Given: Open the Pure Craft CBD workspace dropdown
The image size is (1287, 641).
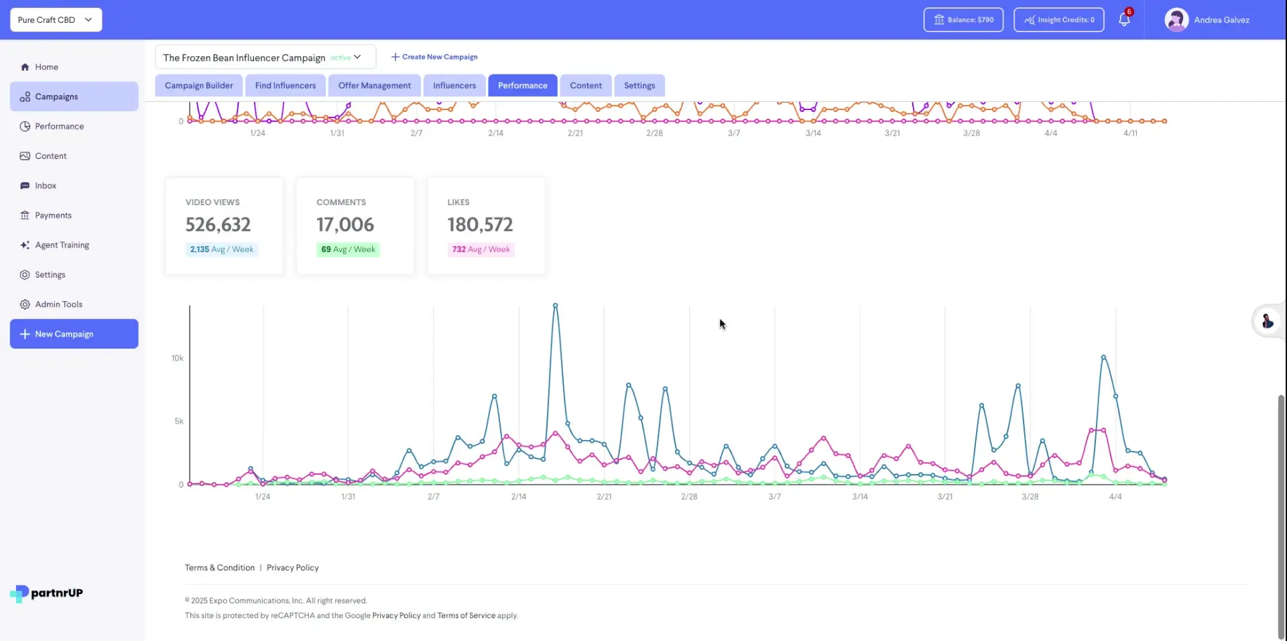Looking at the screenshot, I should point(56,19).
